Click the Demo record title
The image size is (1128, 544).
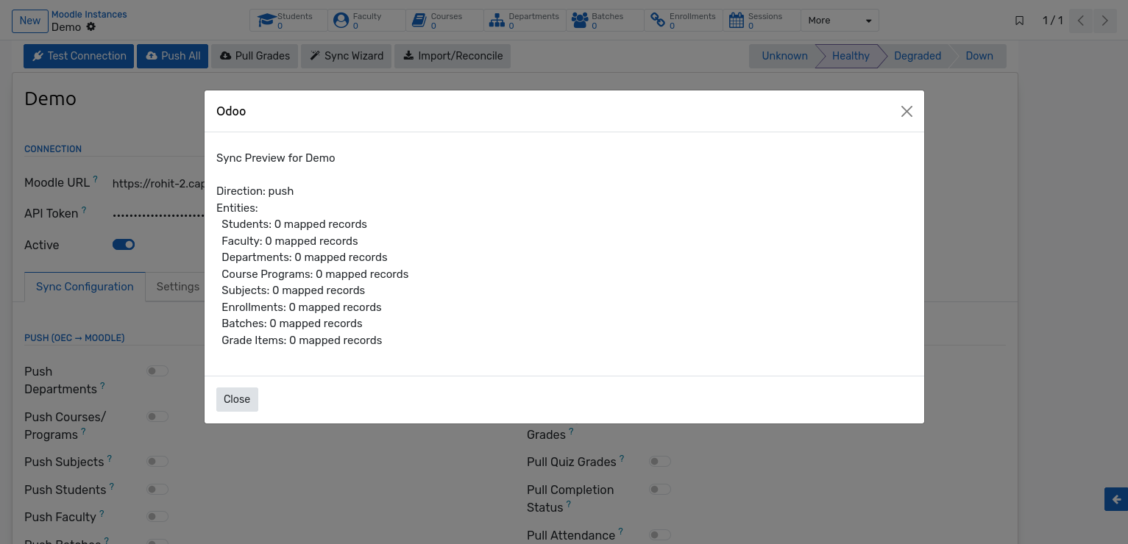pos(50,99)
